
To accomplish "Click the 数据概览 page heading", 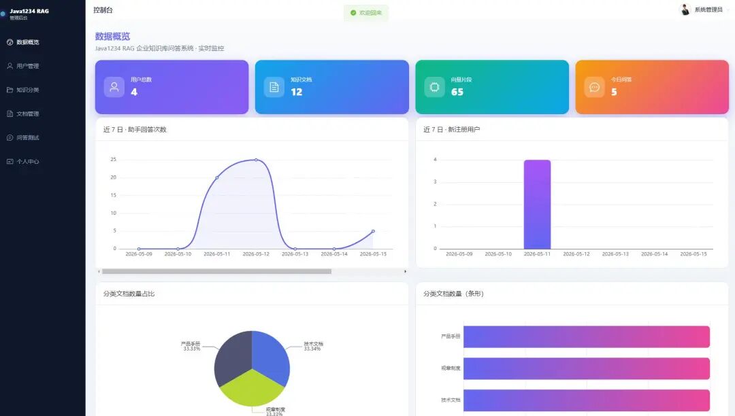I will tap(112, 37).
